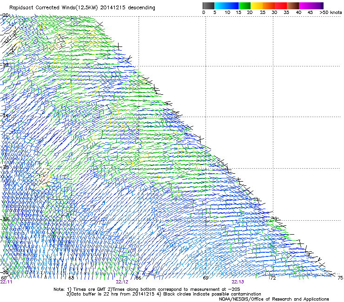Click the purple '22:13' time label
The height and width of the screenshot is (302, 344).
(x=238, y=282)
